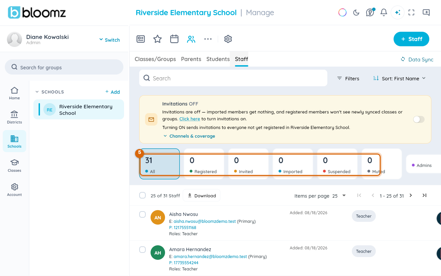Click Diane Kowalski's profile avatar
This screenshot has width=441, height=276.
coord(14,39)
